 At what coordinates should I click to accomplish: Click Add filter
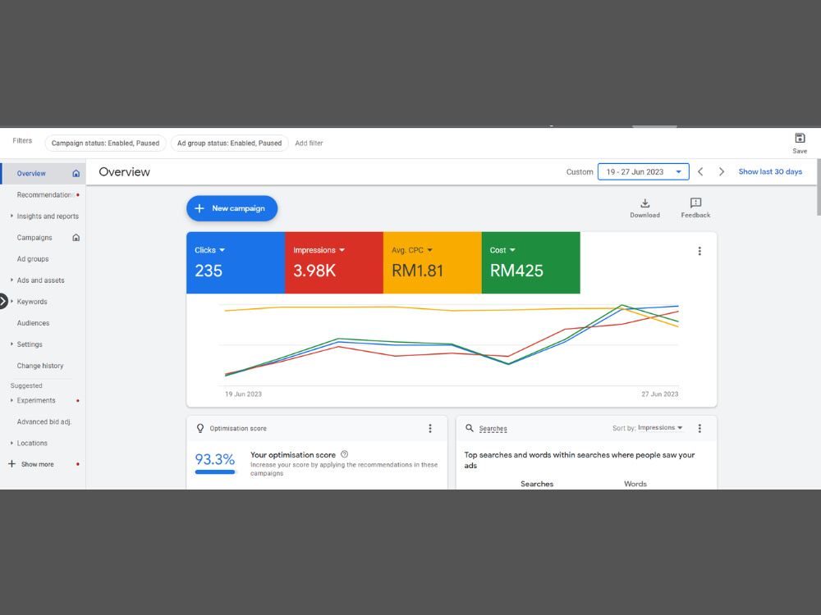[x=309, y=143]
